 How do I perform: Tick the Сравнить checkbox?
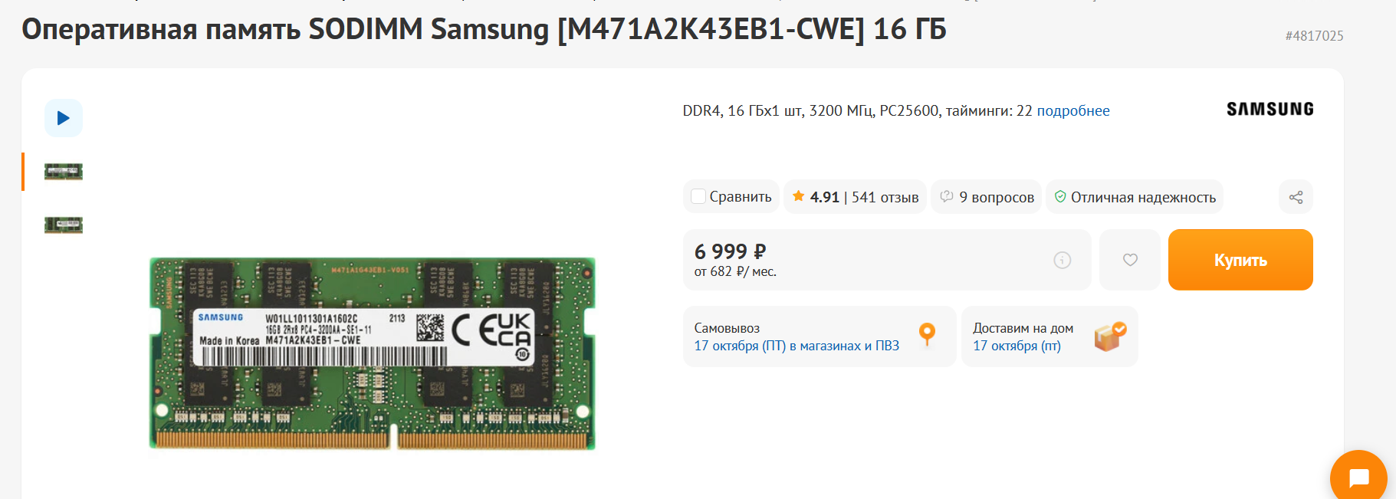coord(698,197)
